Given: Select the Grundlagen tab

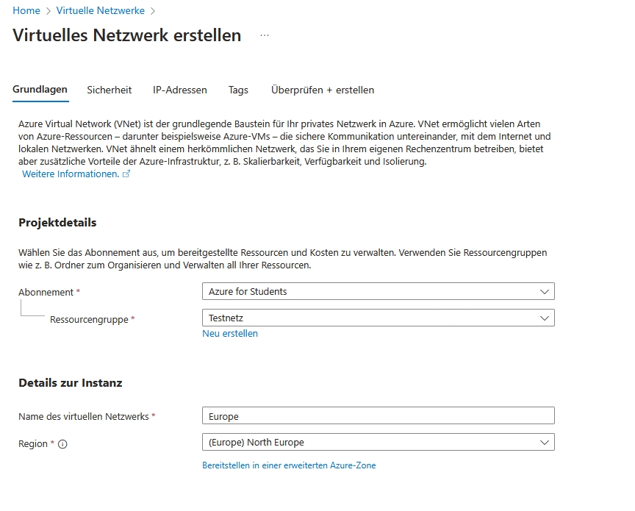Looking at the screenshot, I should pos(40,90).
